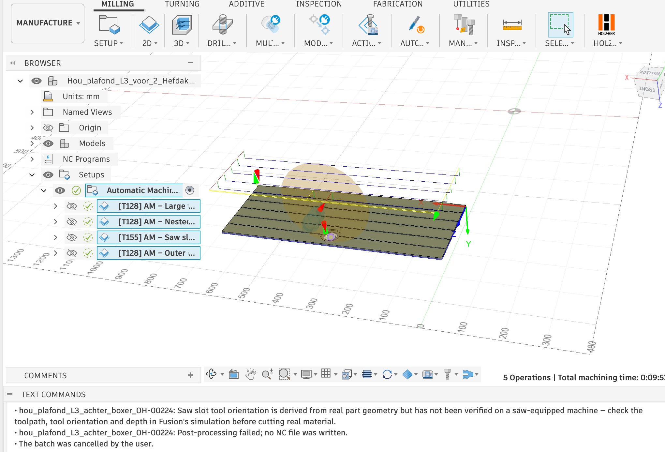Click the ViewCube FRONT face

[x=647, y=89]
